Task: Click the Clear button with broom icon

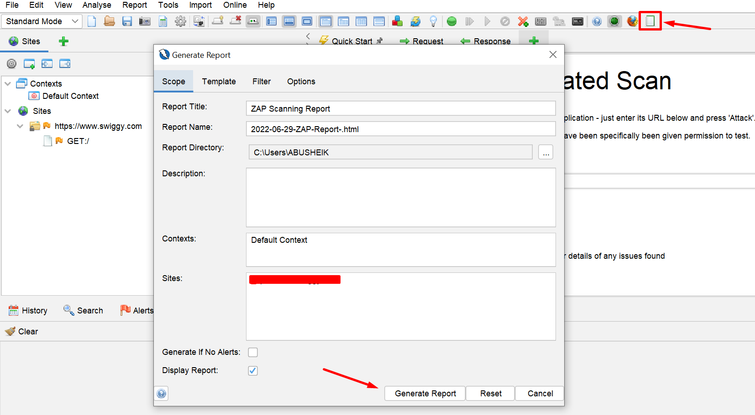Action: pyautogui.click(x=21, y=332)
